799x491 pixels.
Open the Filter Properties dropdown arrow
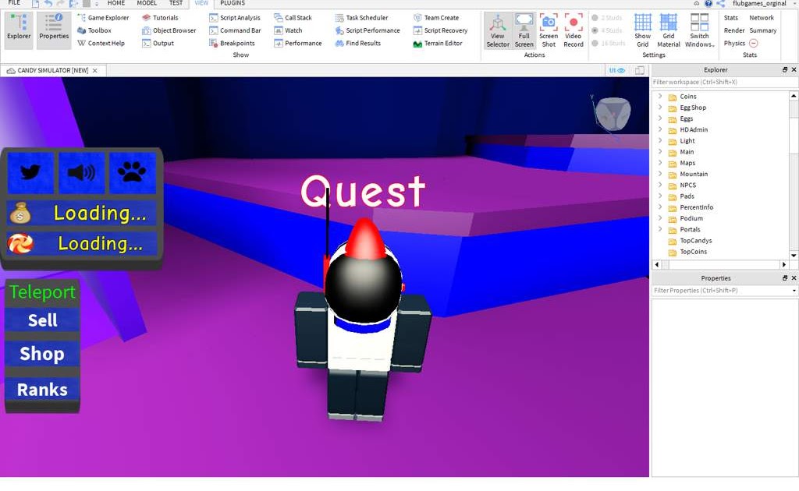coord(794,291)
